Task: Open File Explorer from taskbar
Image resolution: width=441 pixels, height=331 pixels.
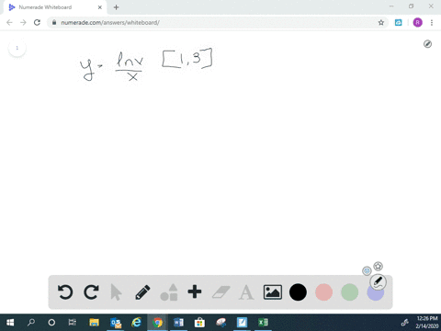Action: [94, 323]
